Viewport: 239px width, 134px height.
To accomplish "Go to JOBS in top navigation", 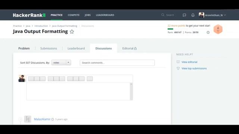I will 88,15.
